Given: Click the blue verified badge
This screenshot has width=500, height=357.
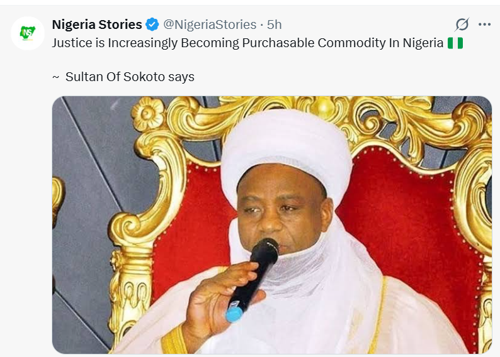Looking at the screenshot, I should pos(152,25).
